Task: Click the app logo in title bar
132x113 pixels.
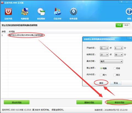Action: (2, 2)
